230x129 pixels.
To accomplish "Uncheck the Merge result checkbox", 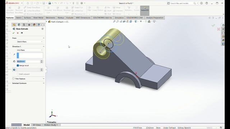I will pos(18,66).
